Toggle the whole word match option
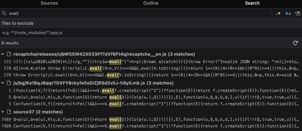 (298, 13)
